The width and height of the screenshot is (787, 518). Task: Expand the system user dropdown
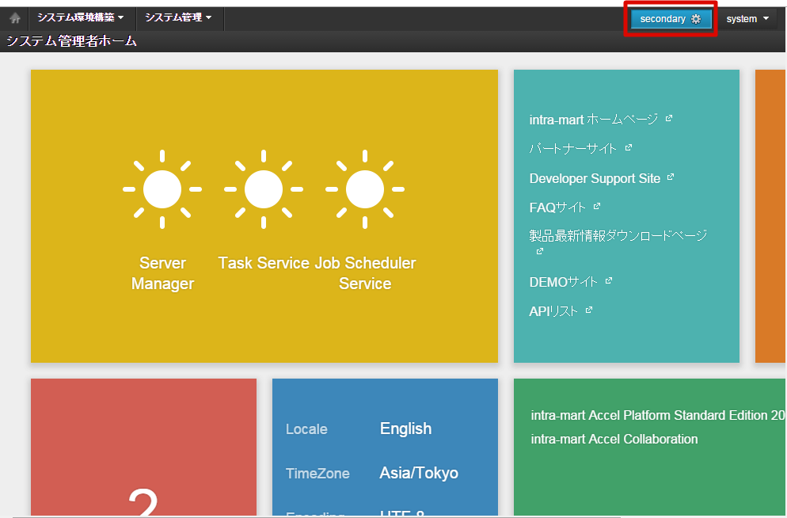tap(747, 19)
